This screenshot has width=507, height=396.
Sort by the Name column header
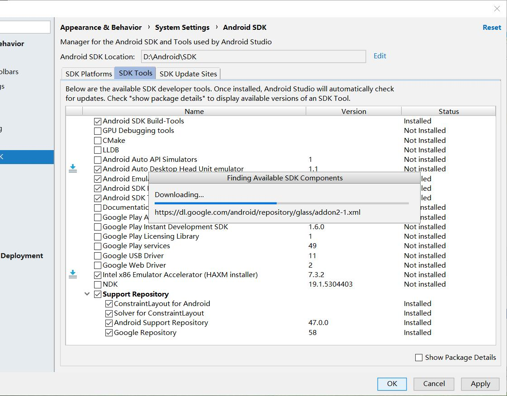click(x=194, y=111)
